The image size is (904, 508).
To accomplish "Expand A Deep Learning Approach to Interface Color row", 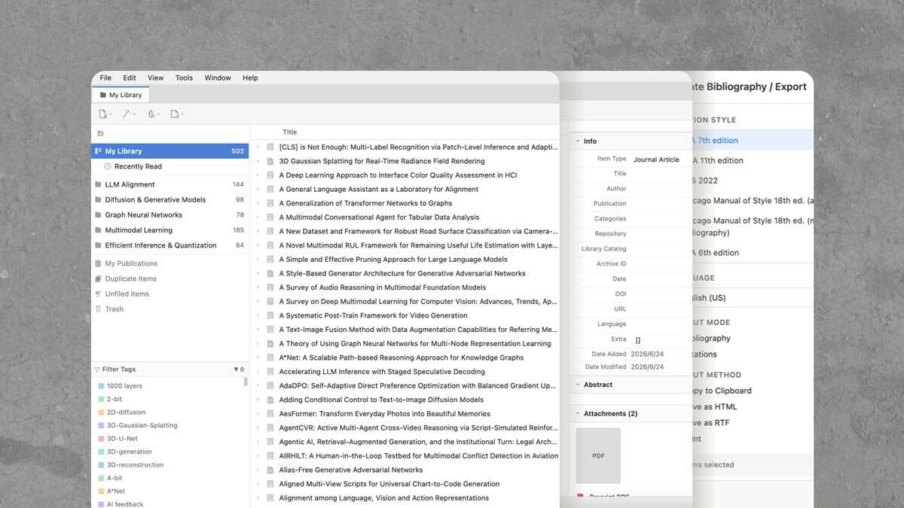I will coord(258,175).
